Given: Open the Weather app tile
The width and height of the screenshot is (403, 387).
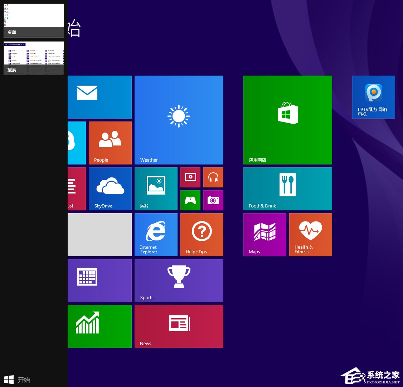Looking at the screenshot, I should tap(179, 120).
